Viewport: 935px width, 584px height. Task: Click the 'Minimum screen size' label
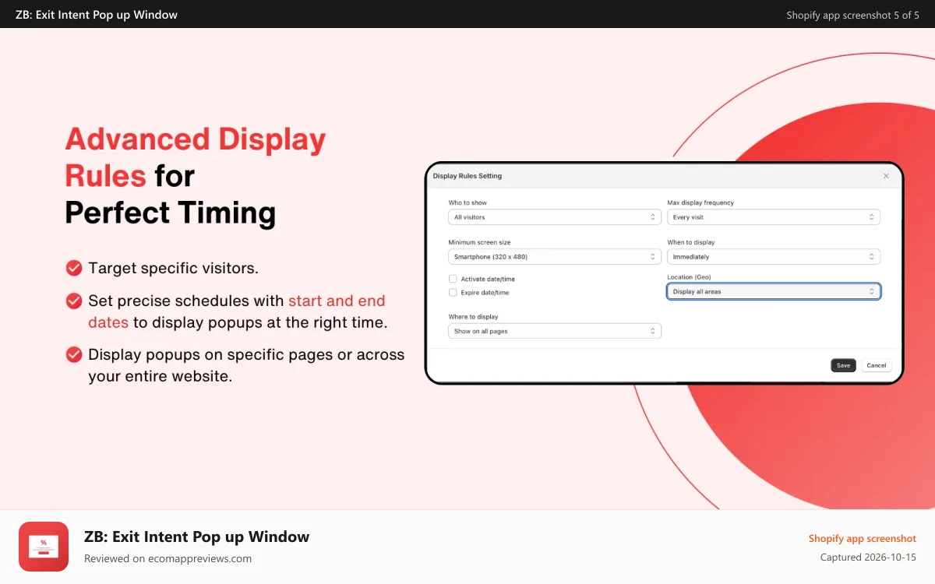coord(479,242)
